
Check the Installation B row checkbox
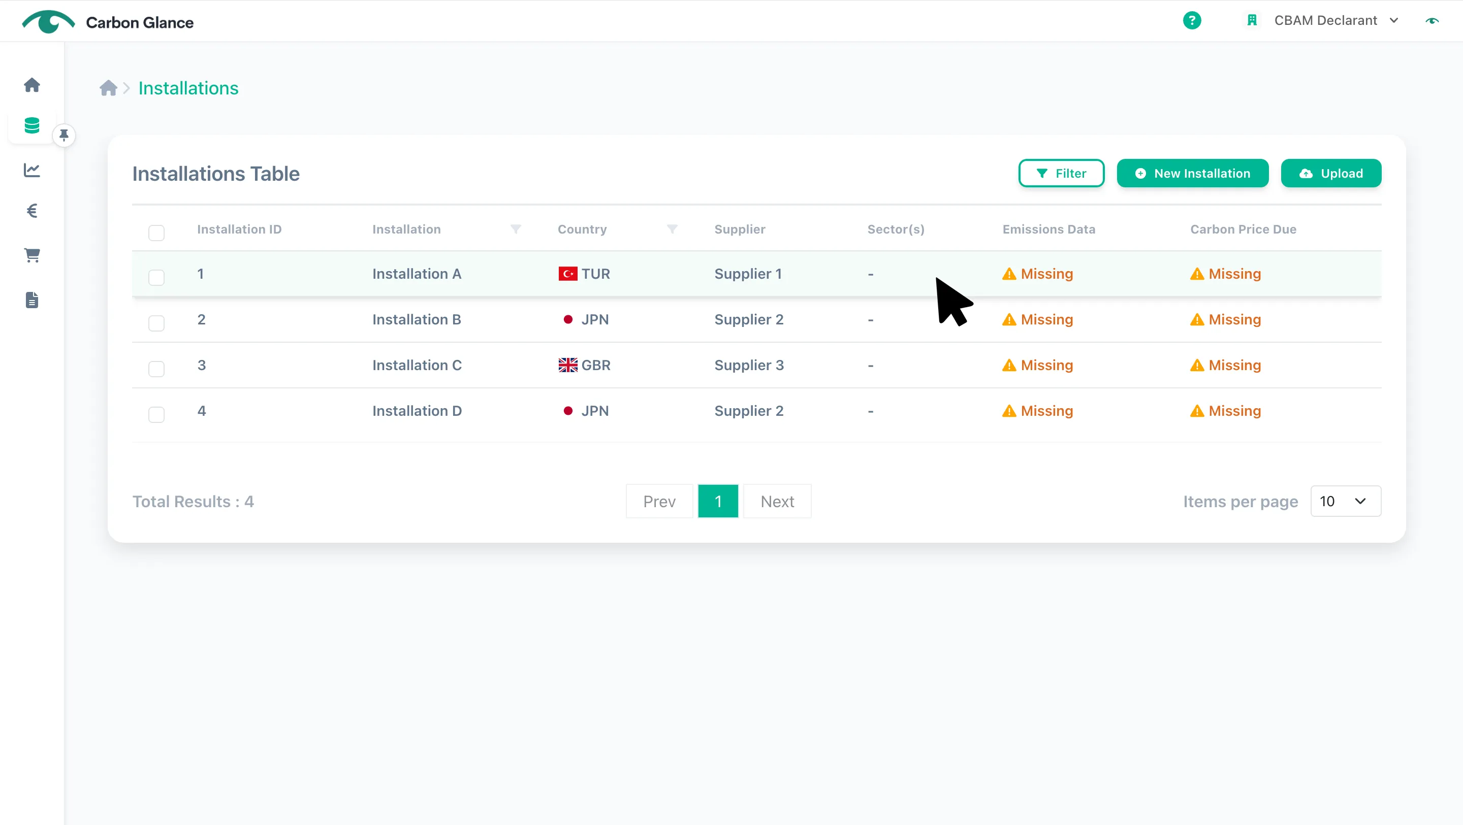156,323
